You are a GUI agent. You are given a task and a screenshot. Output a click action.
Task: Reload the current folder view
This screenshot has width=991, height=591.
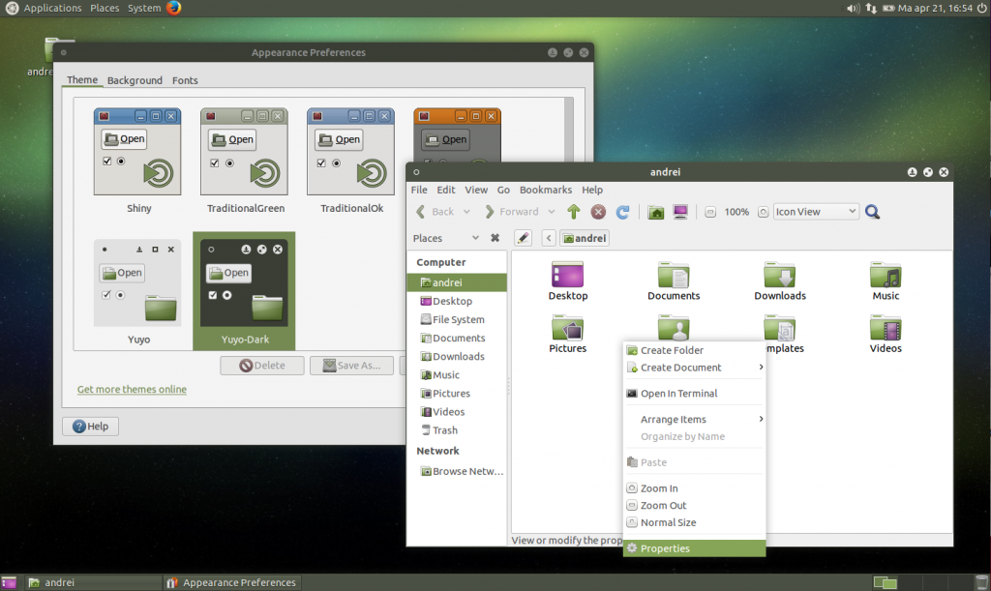tap(623, 211)
